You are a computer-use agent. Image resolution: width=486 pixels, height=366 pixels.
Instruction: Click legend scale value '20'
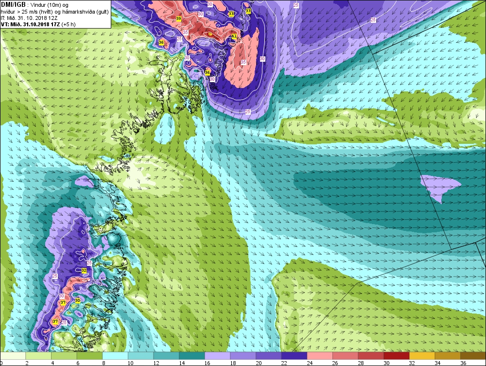click(x=258, y=363)
